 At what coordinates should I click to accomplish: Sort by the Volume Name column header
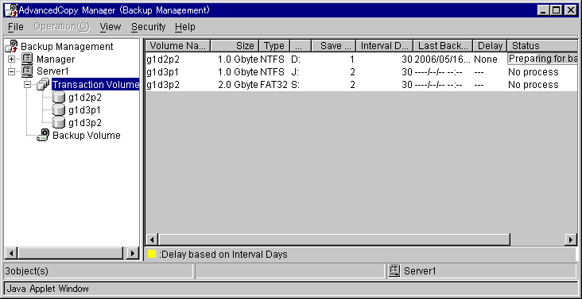(178, 46)
